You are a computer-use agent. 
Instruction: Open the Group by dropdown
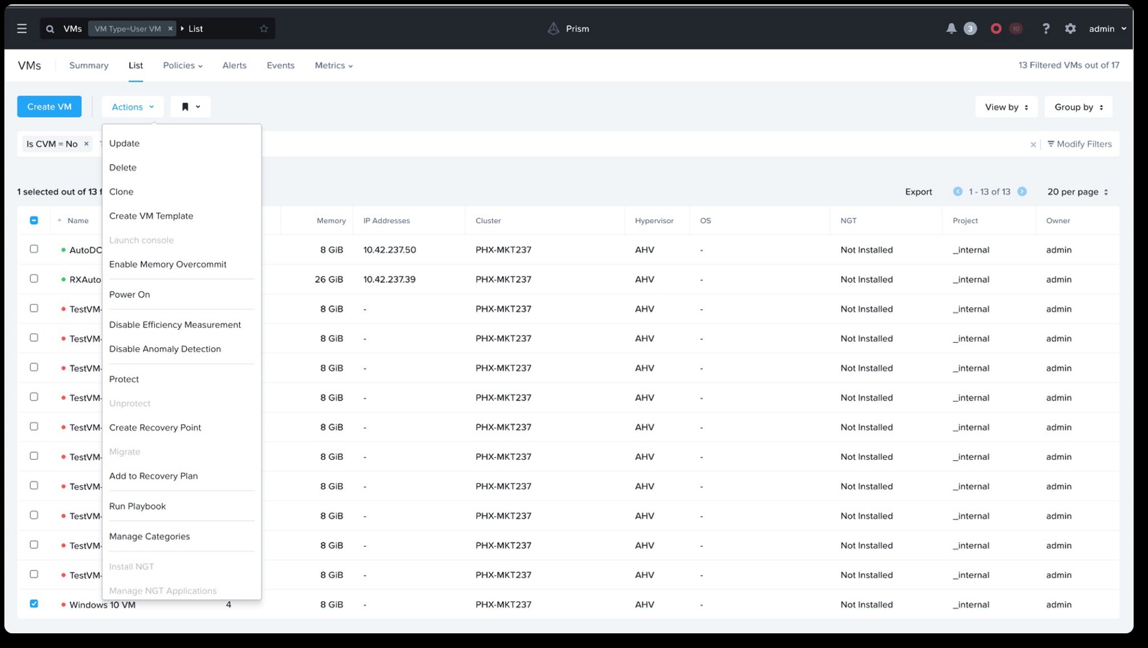pyautogui.click(x=1078, y=106)
